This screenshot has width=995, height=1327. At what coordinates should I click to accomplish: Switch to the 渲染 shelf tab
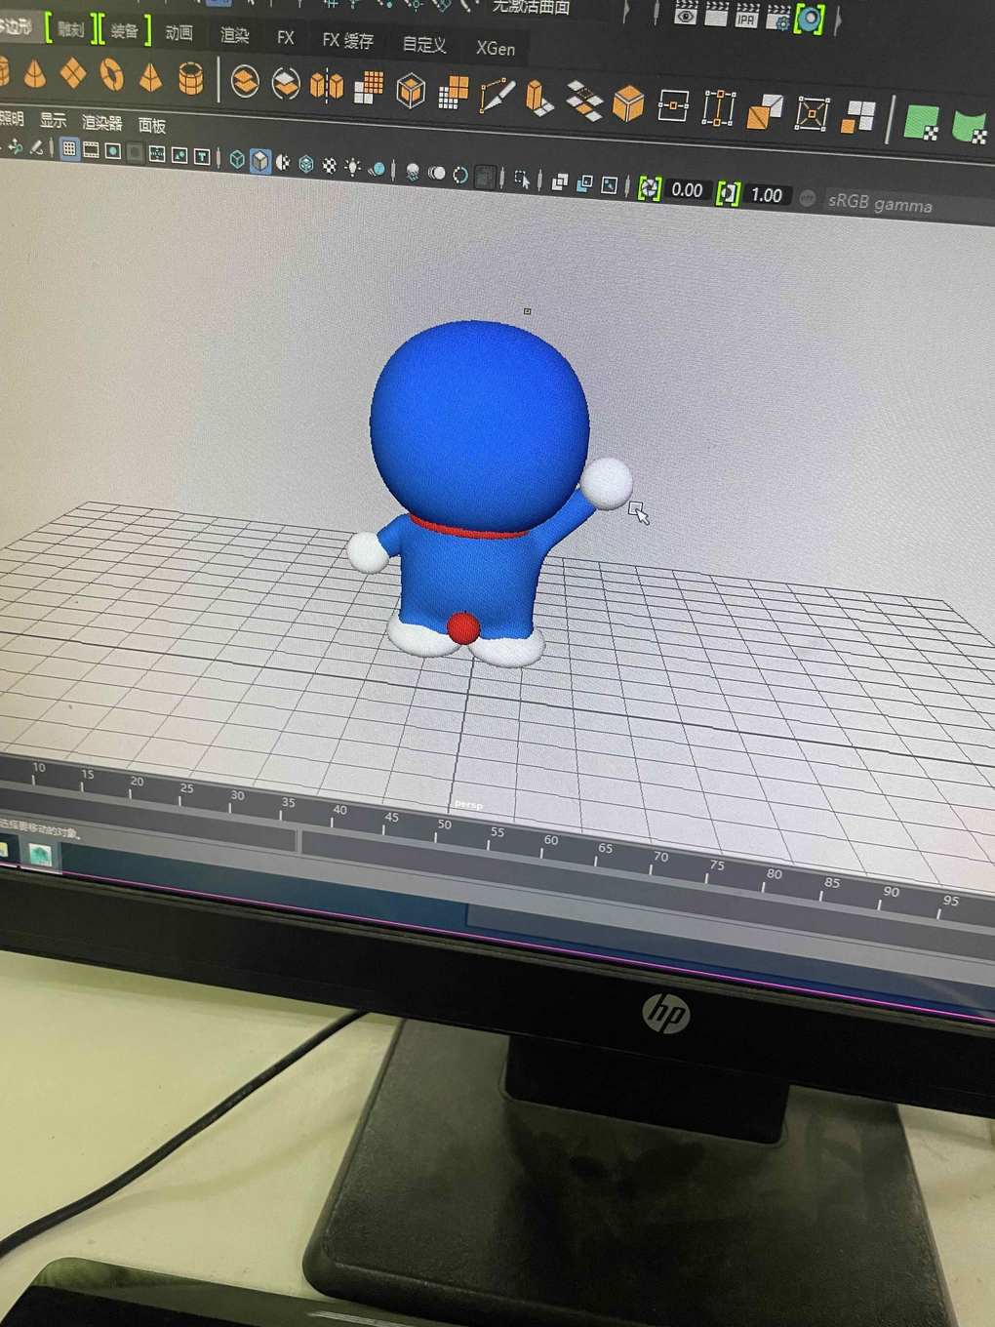click(x=234, y=35)
